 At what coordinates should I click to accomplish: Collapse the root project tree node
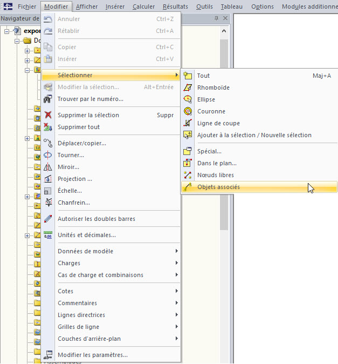tap(6, 31)
